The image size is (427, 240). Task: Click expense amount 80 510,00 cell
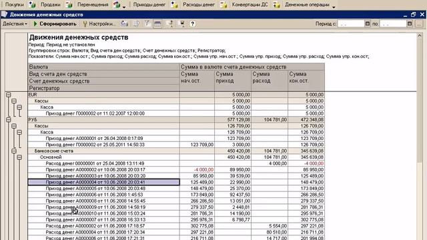click(270, 233)
